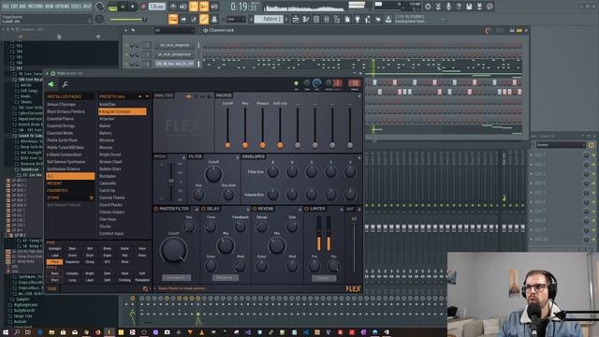Click next preset down arrow
This screenshot has height=337, width=599.
(147, 96)
